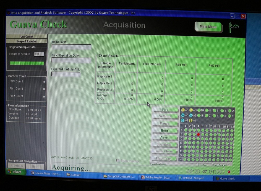The width and height of the screenshot is (261, 191).
Task: Select well B5 in the plate grid
Action: pos(203,135)
